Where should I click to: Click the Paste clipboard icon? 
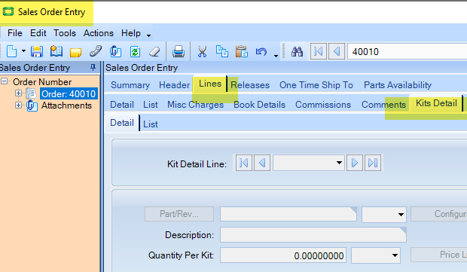click(242, 51)
